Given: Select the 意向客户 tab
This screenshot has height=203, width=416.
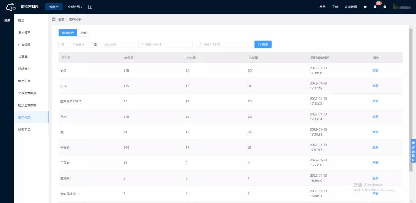Looking at the screenshot, I should point(68,33).
